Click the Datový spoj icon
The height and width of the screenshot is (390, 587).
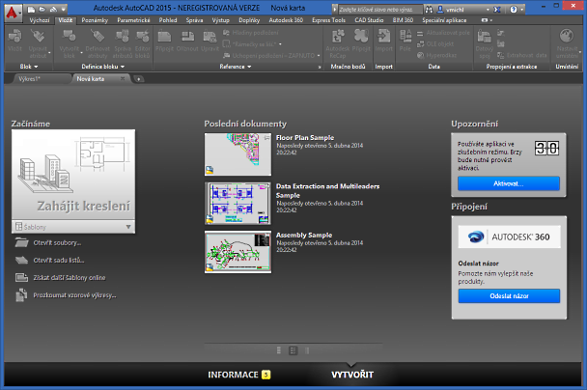pos(484,37)
